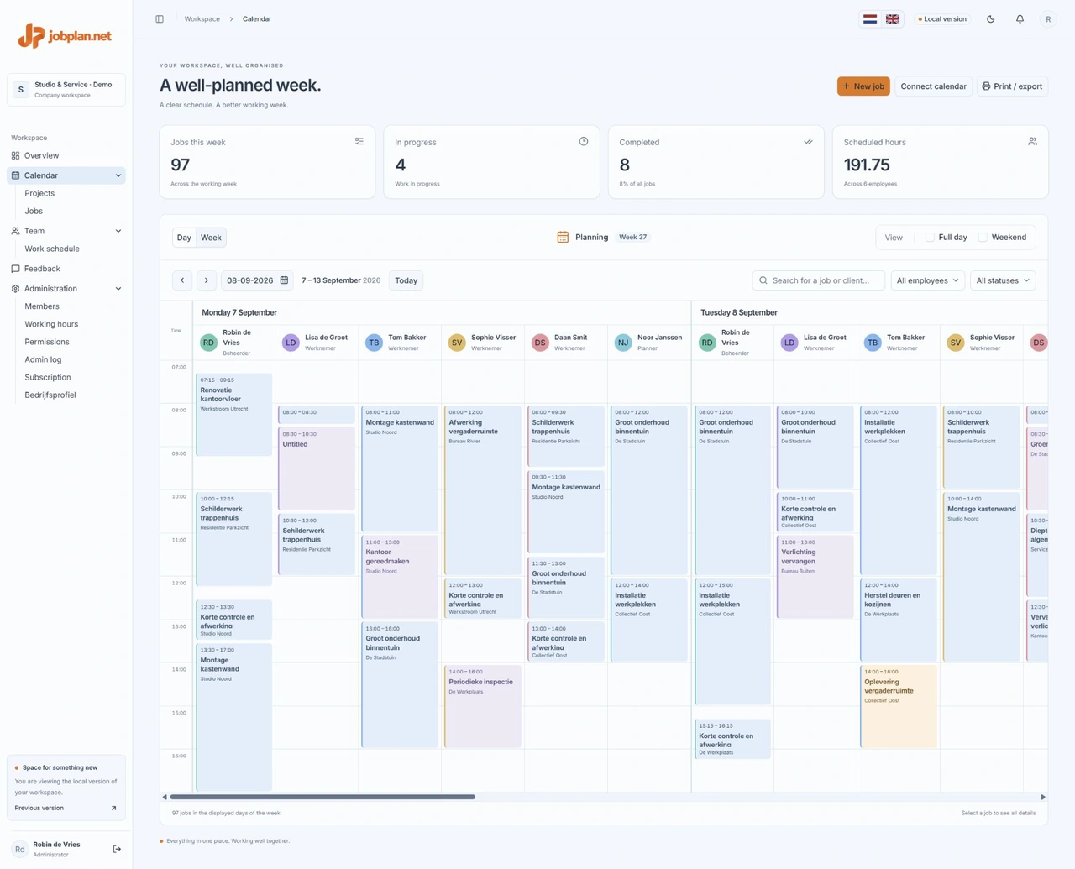Click the jobplan.net logo
The height and width of the screenshot is (869, 1075).
click(66, 35)
